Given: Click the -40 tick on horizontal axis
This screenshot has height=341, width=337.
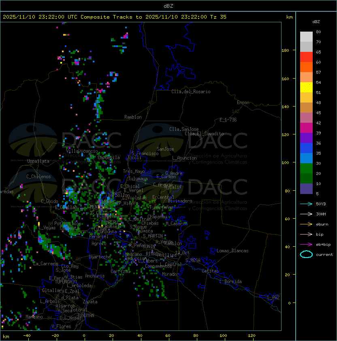Looking at the screenshot, I should (x=27, y=336).
